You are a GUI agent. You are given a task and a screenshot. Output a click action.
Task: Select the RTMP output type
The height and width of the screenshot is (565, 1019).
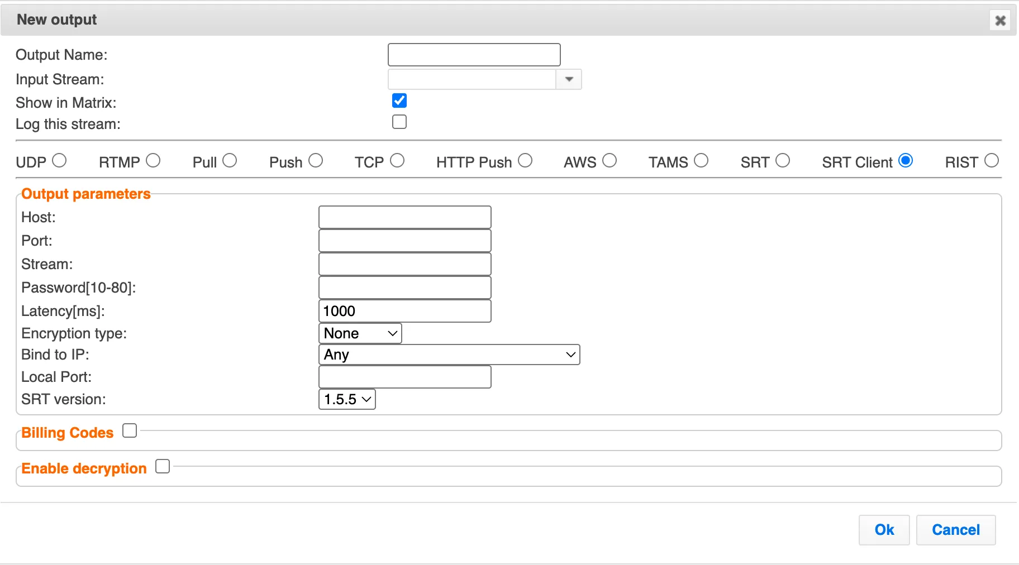(x=153, y=161)
